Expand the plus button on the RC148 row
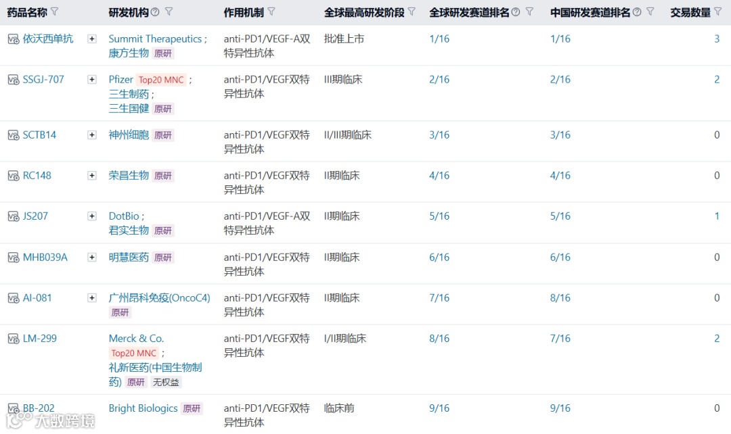Image resolution: width=731 pixels, height=434 pixels. [x=91, y=175]
